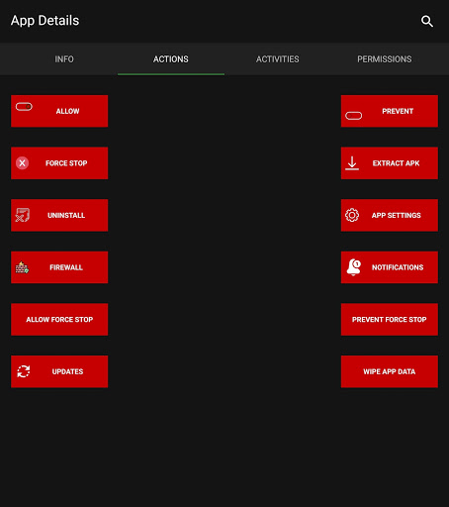Click the refresh arrows icon for Updates
Viewport: 449px width, 507px height.
click(x=24, y=371)
